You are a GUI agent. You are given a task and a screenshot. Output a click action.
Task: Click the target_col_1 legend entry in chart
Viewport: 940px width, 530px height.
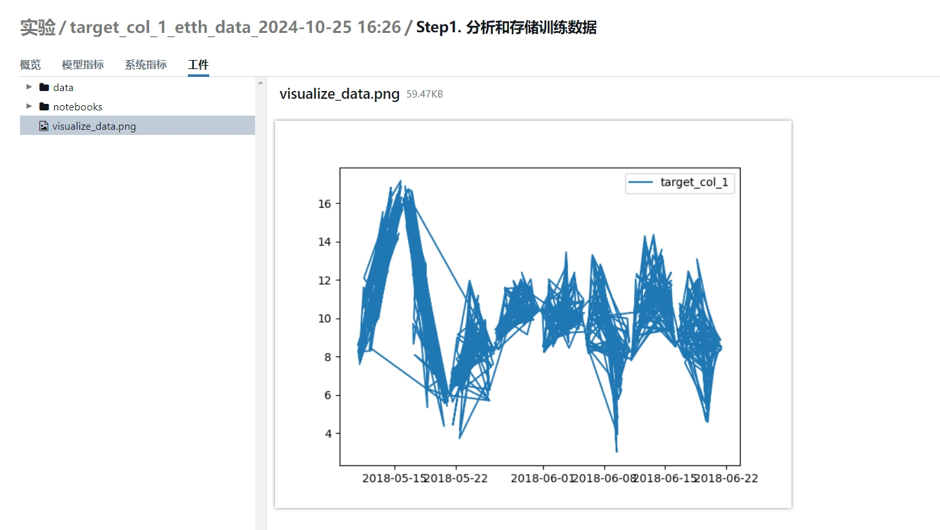coord(681,182)
